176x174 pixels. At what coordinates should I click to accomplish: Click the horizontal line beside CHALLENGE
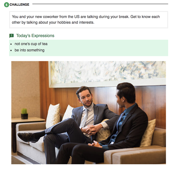coord(100,4)
